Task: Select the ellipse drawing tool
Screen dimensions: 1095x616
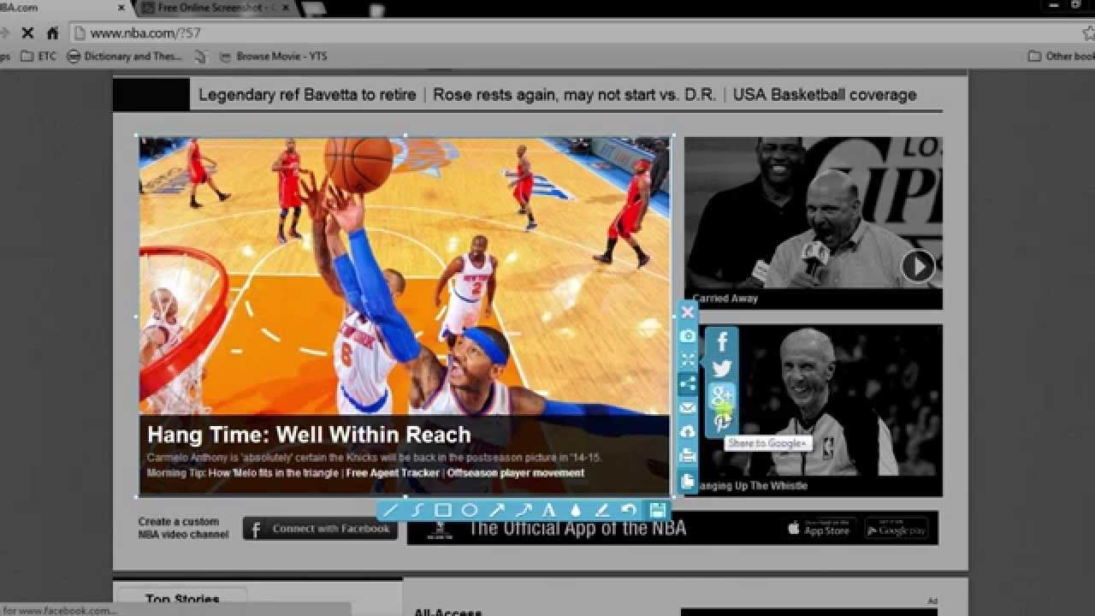Action: (470, 511)
